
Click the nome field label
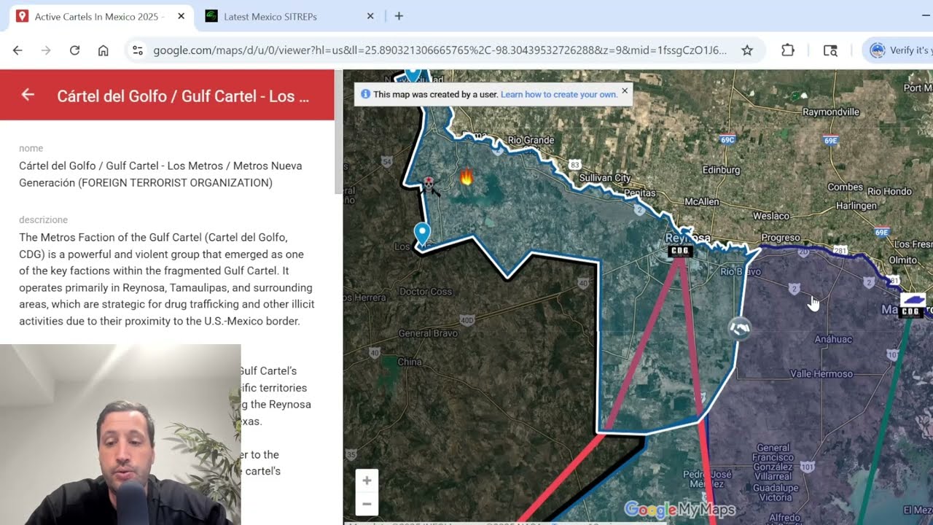(x=31, y=148)
